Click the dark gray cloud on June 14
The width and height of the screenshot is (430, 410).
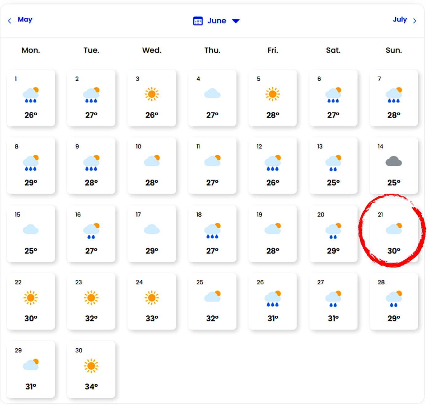(x=393, y=161)
